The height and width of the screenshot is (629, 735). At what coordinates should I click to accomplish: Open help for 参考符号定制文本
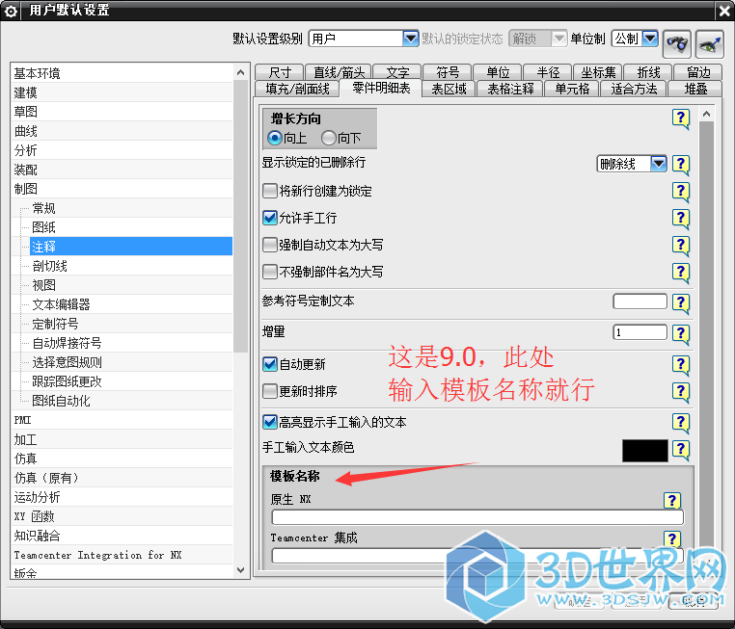(681, 303)
